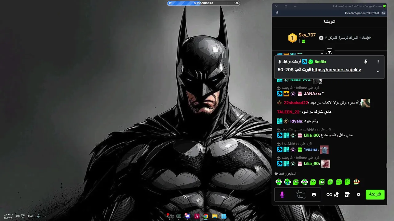Open the BotRix username in pinned message

pyautogui.click(x=320, y=62)
